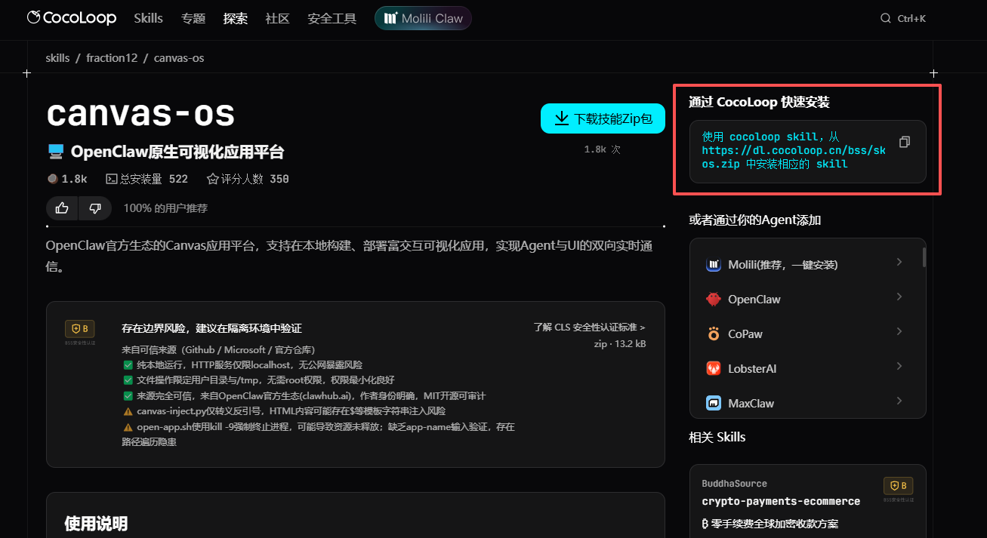The image size is (987, 538).
Task: Click the MaxClaw icon
Action: tap(714, 403)
